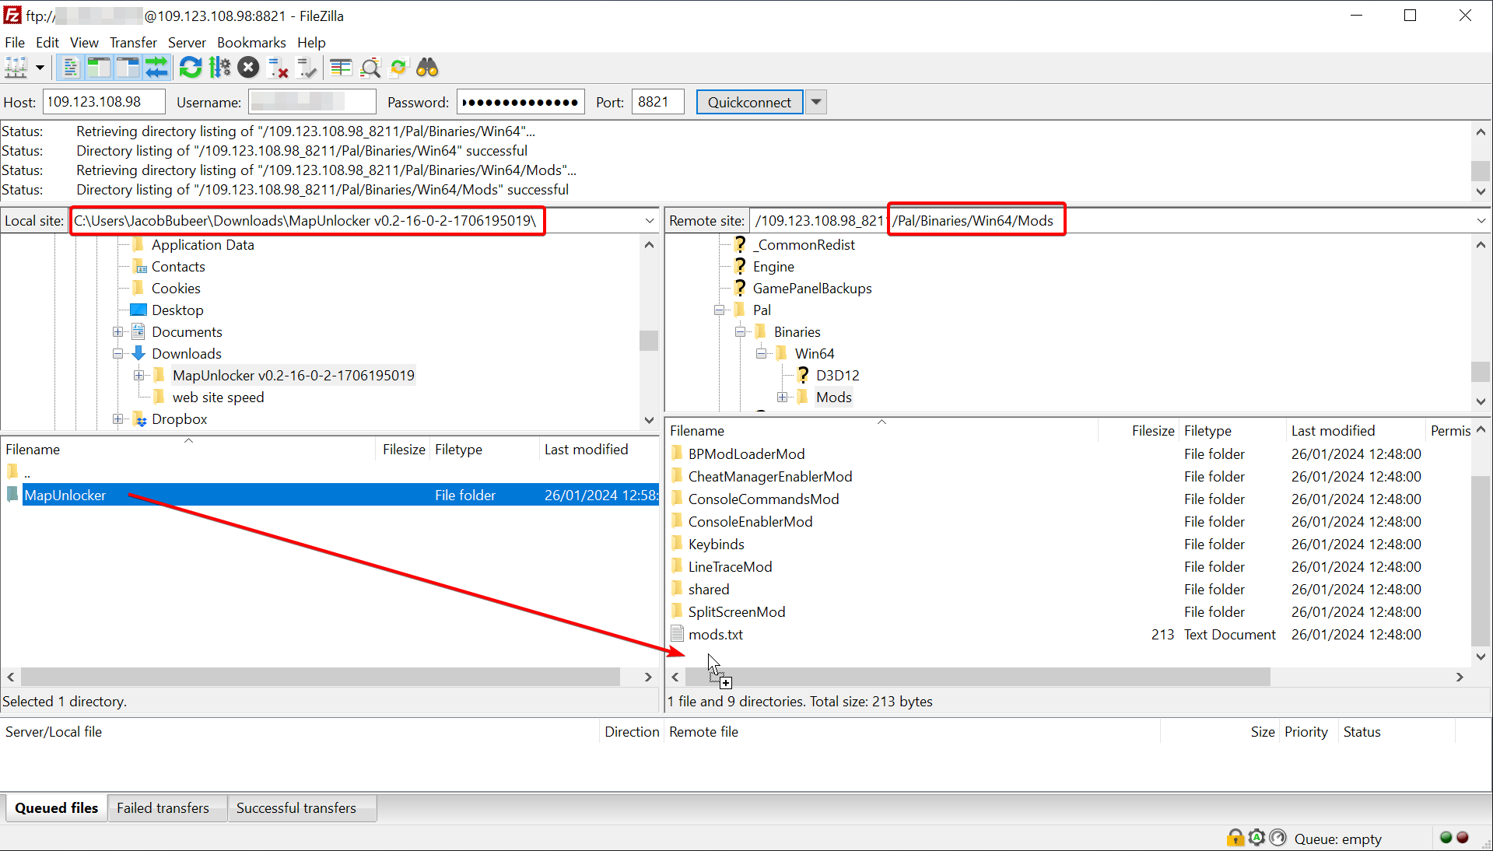Toggle transfer queue display
Image resolution: width=1493 pixels, height=851 pixels.
tap(156, 68)
